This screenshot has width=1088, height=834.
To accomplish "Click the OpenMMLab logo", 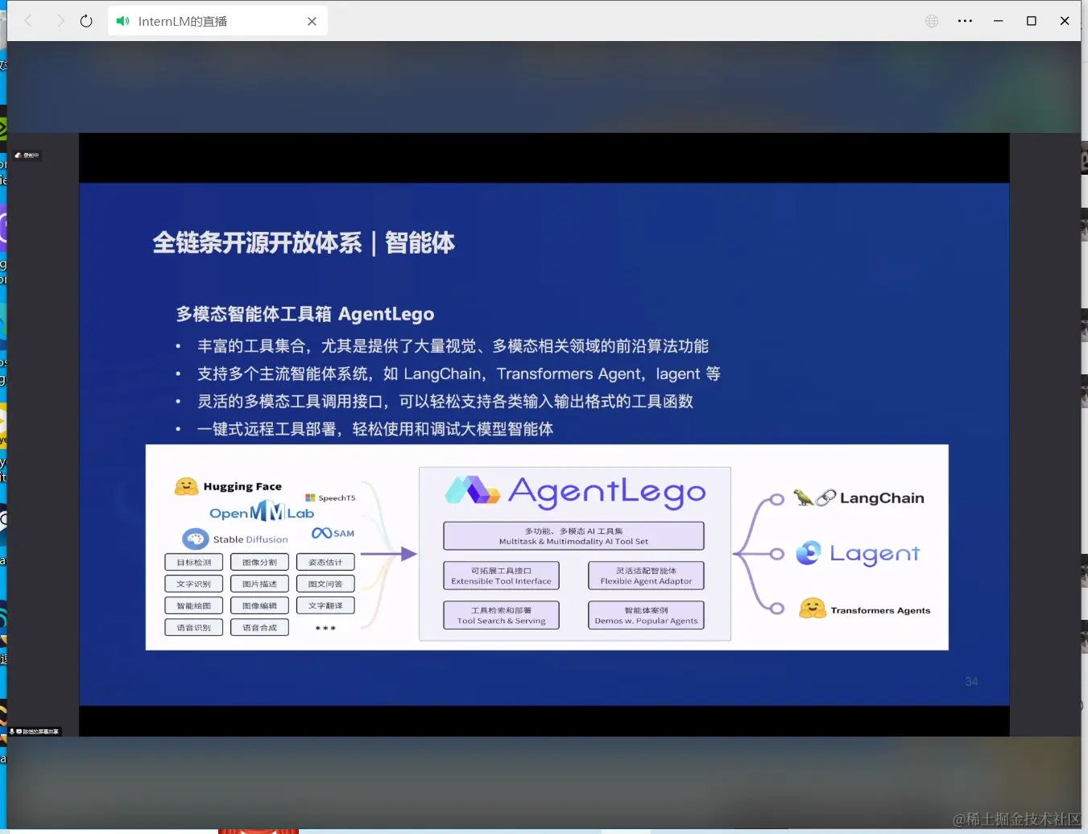I will [262, 512].
